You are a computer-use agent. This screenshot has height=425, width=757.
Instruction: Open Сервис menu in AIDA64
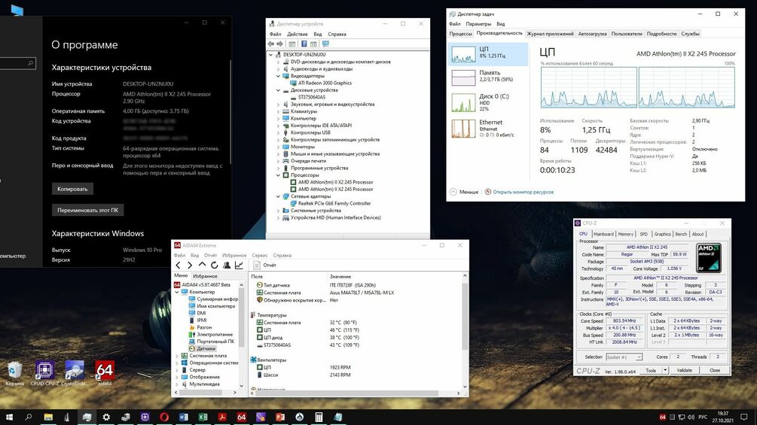pos(260,256)
